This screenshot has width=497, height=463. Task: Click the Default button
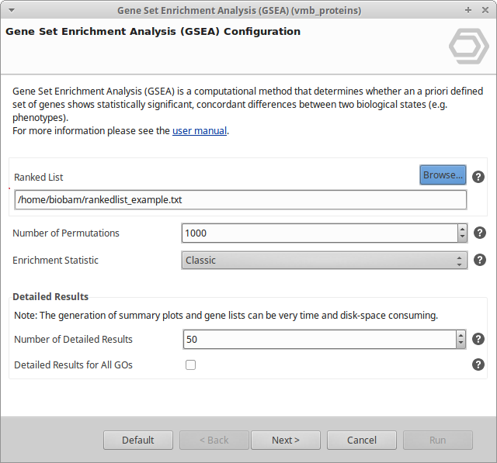point(138,440)
